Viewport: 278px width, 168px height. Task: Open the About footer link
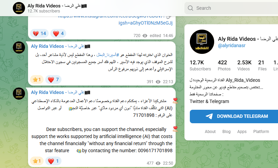tap(210, 132)
